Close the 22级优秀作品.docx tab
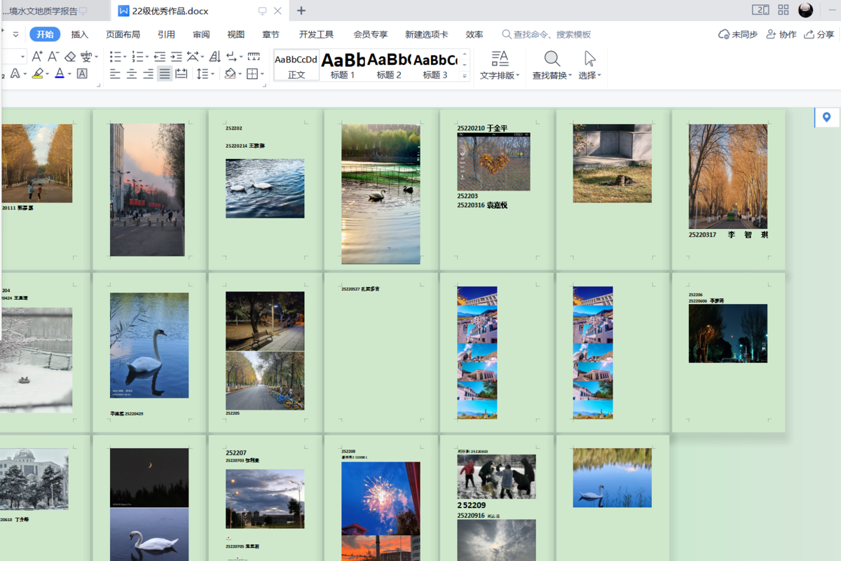This screenshot has height=561, width=841. 278,11
